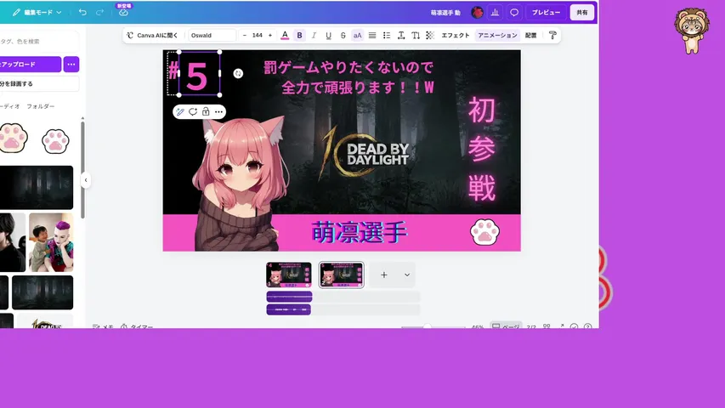
Task: Toggle strikethrough formatting
Action: point(343,35)
